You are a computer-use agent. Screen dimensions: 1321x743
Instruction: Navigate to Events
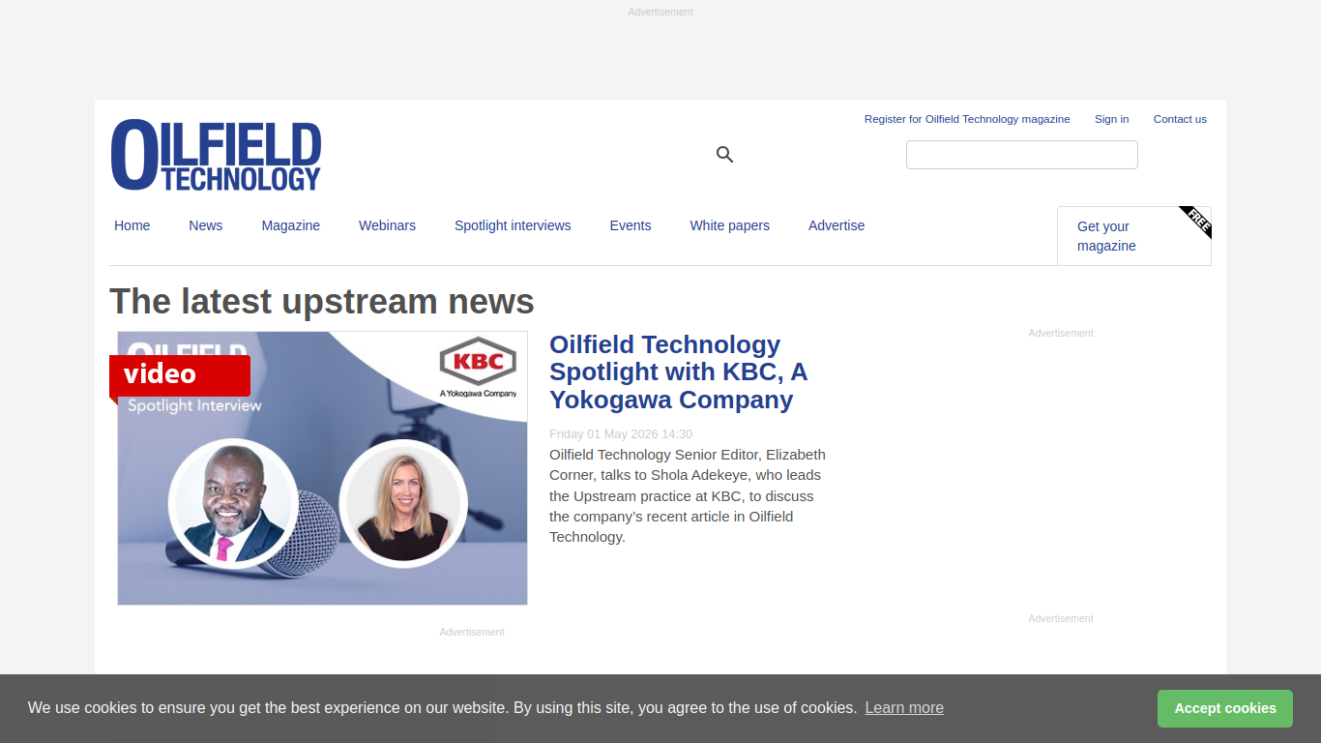point(631,225)
